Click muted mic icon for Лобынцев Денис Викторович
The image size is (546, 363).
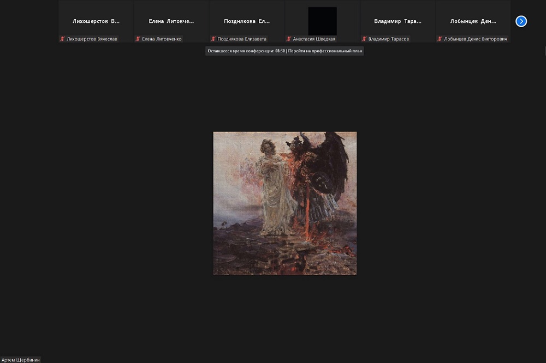click(440, 39)
